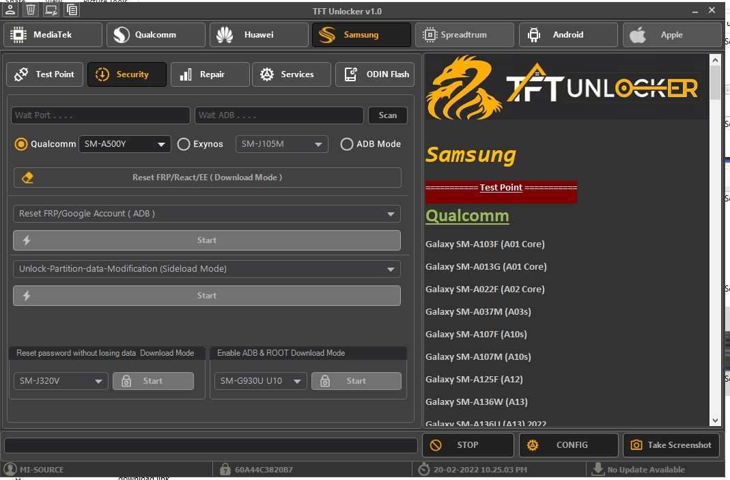Click Galaxy SM-A136W (A13) entry
The width and height of the screenshot is (730, 480).
pyautogui.click(x=476, y=401)
